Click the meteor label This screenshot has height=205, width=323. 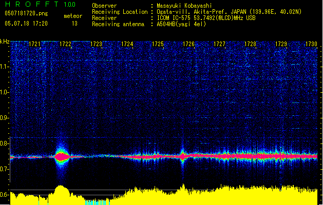pyautogui.click(x=73, y=16)
